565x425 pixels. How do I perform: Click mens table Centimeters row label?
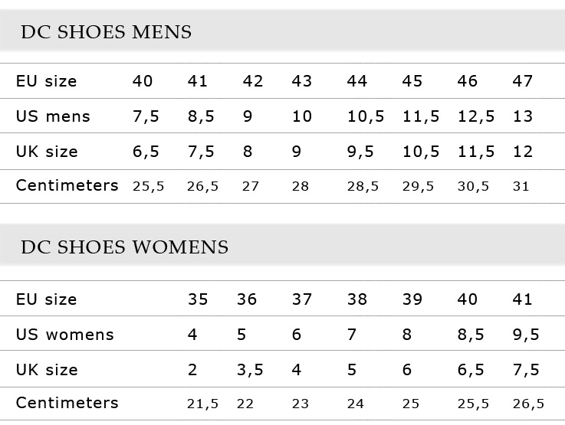(x=67, y=185)
